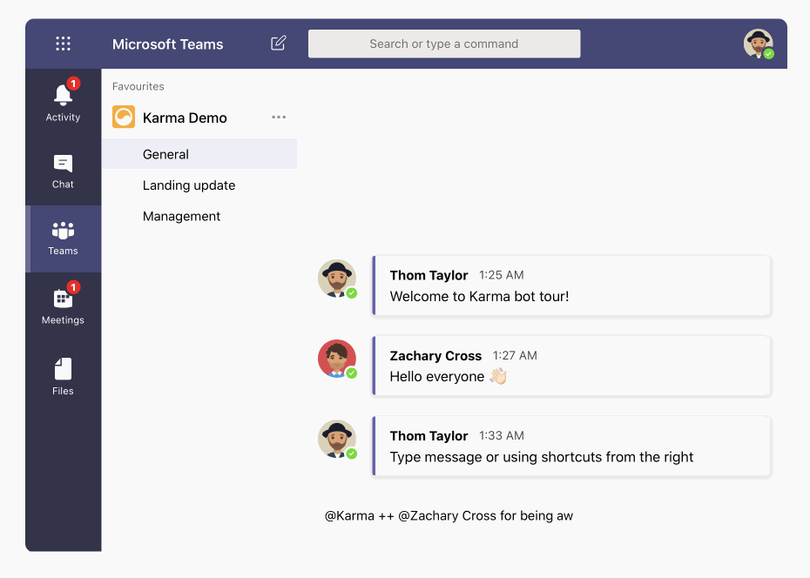The height and width of the screenshot is (578, 810).
Task: Switch to the Management channel
Action: click(181, 216)
